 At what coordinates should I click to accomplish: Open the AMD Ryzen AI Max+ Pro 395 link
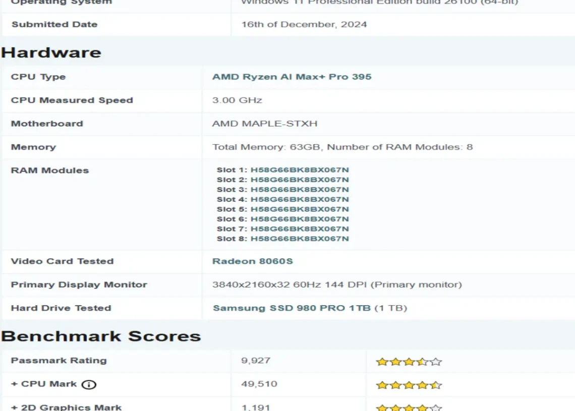292,77
